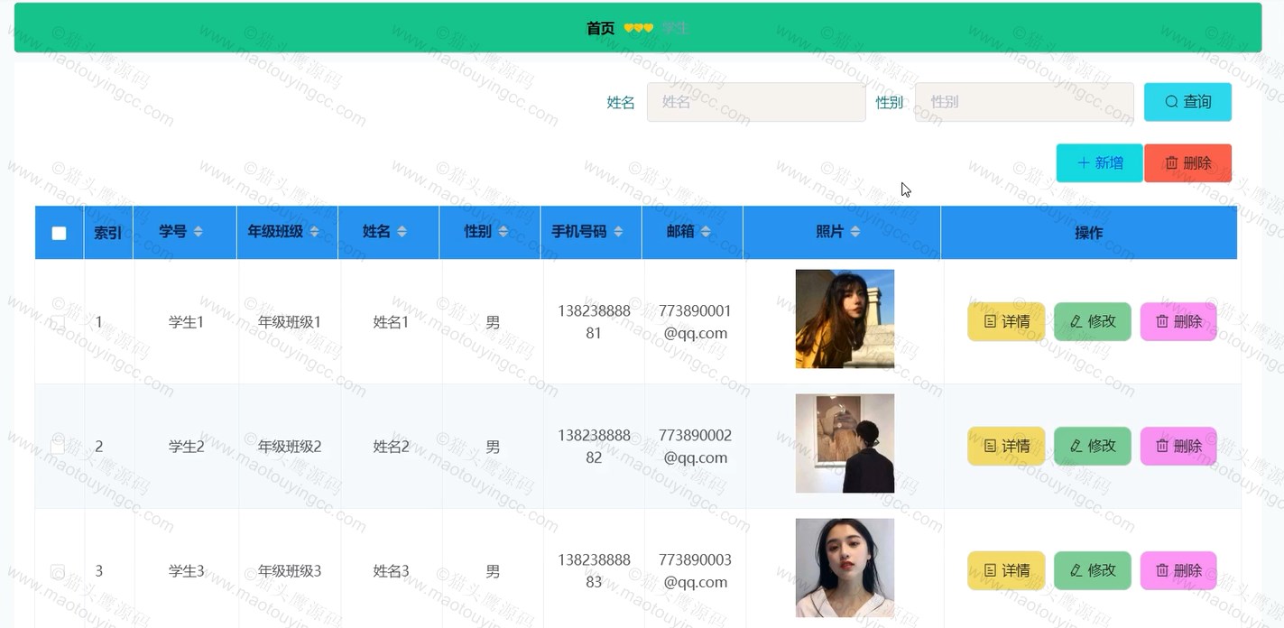Screen dimensions: 1284x628
Task: Click the red 删除 button above the table
Action: (x=1187, y=163)
